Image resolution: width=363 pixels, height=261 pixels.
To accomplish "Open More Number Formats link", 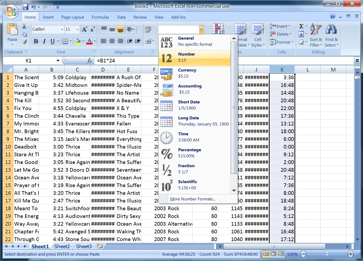I will pos(193,199).
